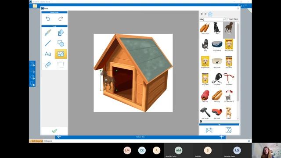Click the left arrow on Picture Box bar
The image size is (281, 158).
(x=59, y=137)
